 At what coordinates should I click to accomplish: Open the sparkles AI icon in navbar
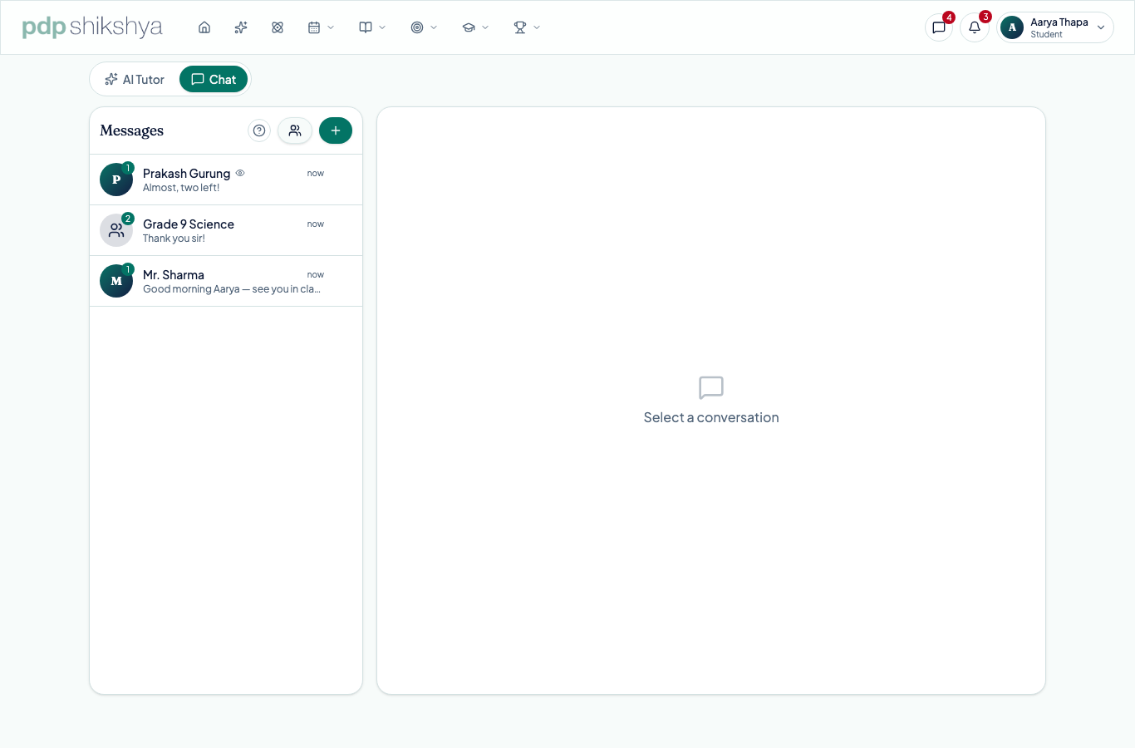pyautogui.click(x=241, y=27)
